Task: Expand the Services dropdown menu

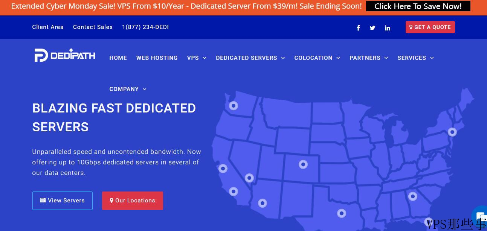Action: 415,58
